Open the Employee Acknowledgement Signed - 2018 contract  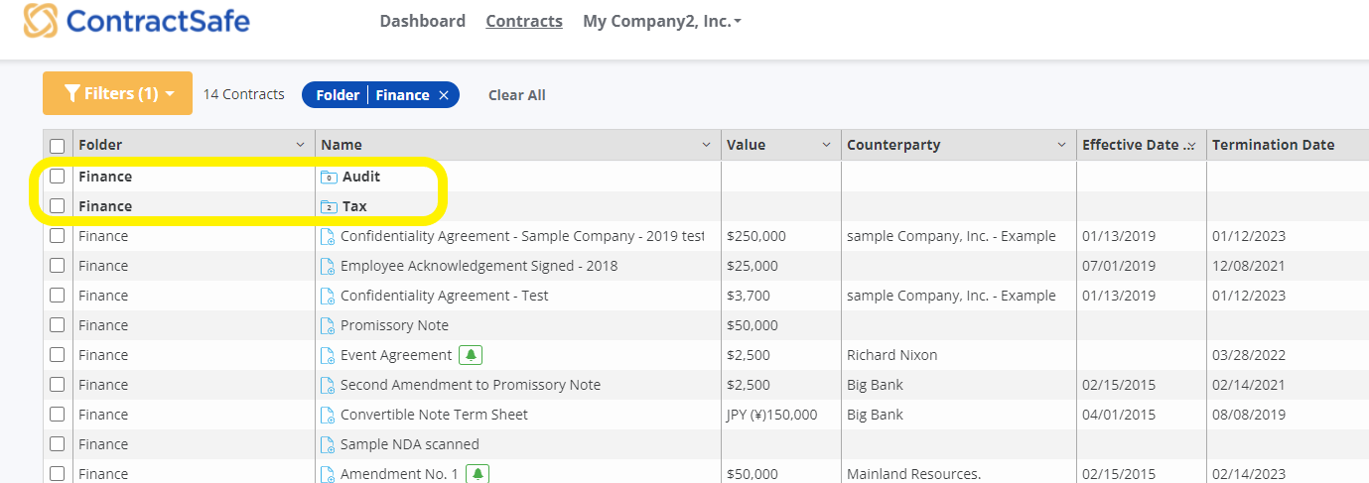tap(479, 266)
